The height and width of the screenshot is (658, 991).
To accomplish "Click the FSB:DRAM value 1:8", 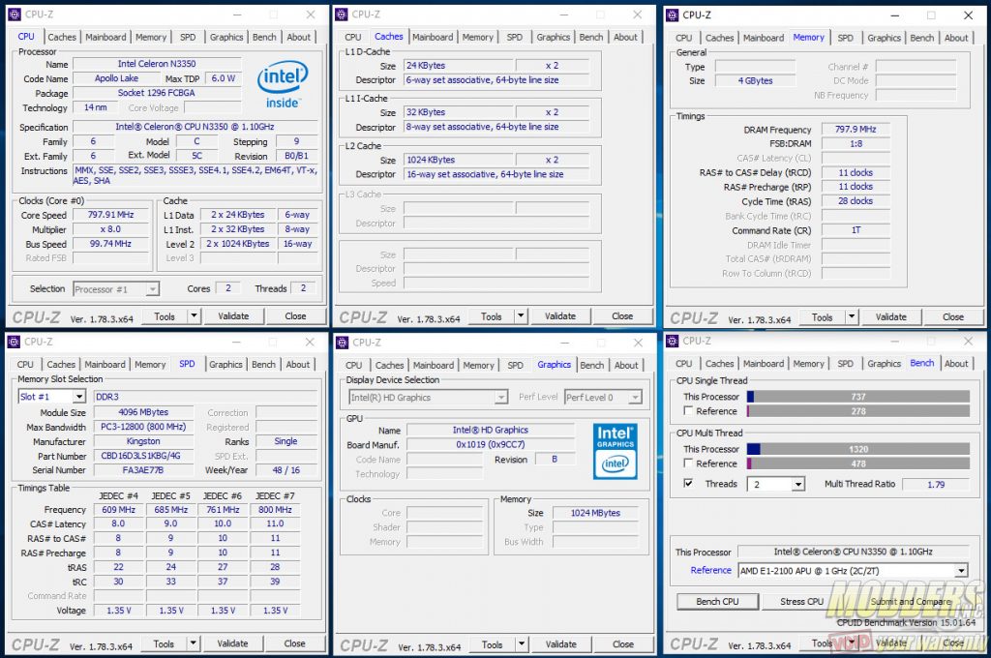I will pos(856,144).
